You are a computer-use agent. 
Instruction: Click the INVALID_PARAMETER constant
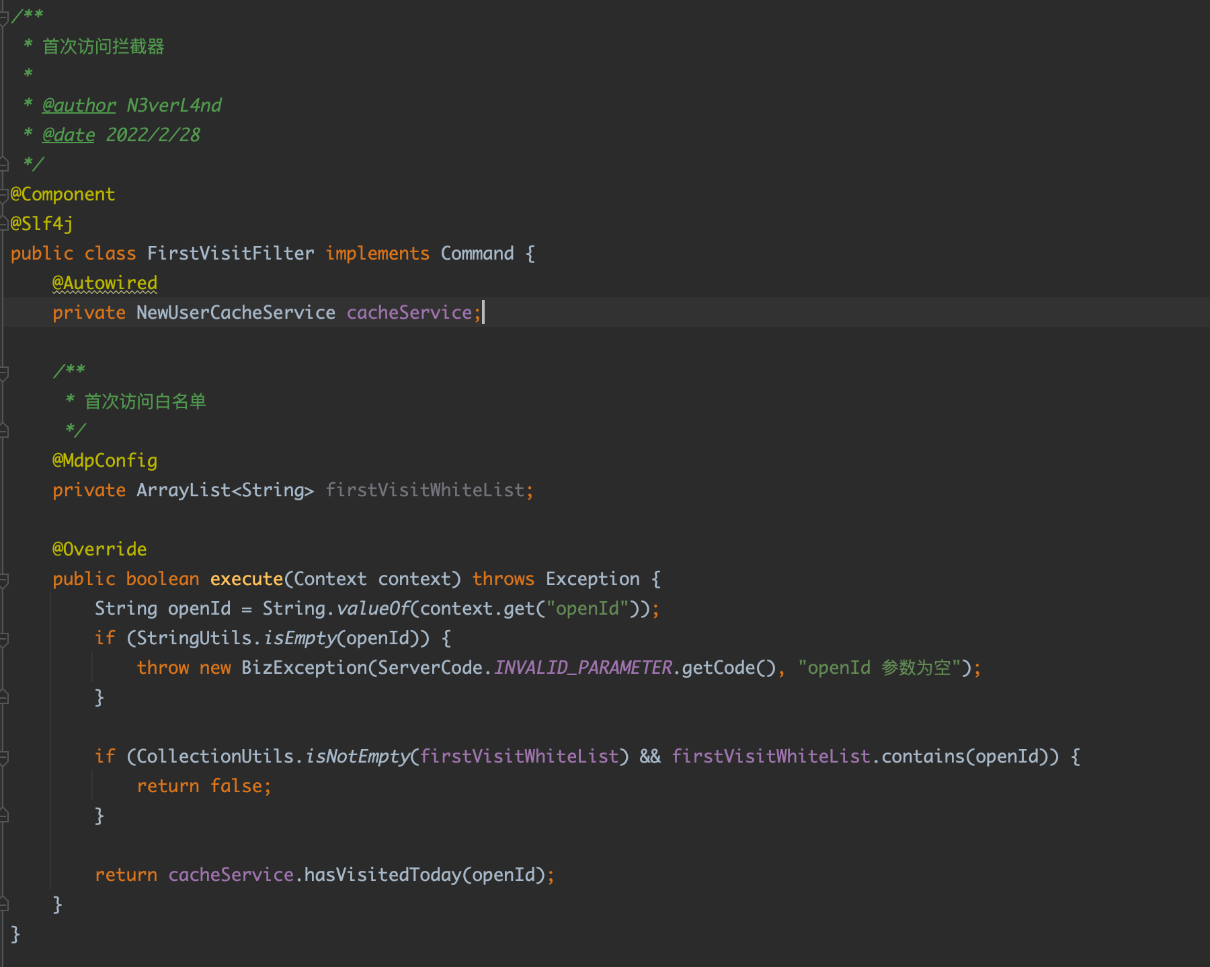point(583,668)
